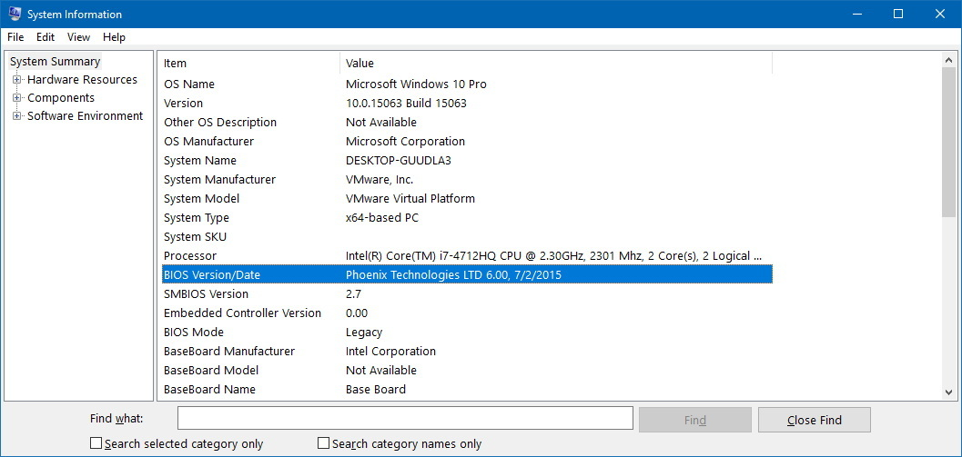The height and width of the screenshot is (457, 962).
Task: Open the Edit menu
Action: (46, 36)
